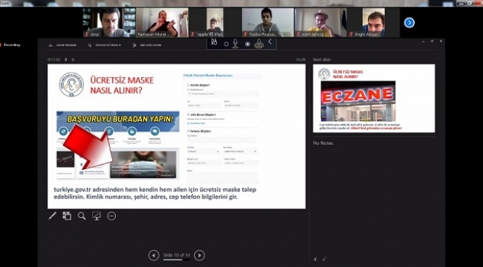The image size is (483, 267).
Task: Toggle black or unblack slide show
Action: pyautogui.click(x=97, y=216)
